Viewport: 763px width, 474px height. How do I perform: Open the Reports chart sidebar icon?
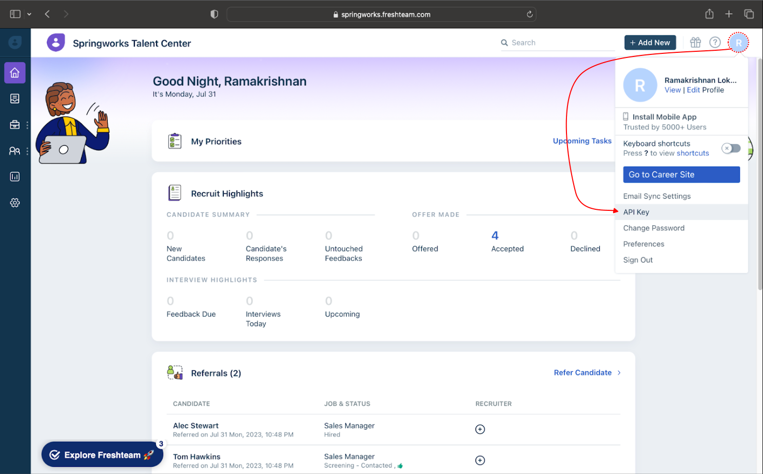[15, 176]
